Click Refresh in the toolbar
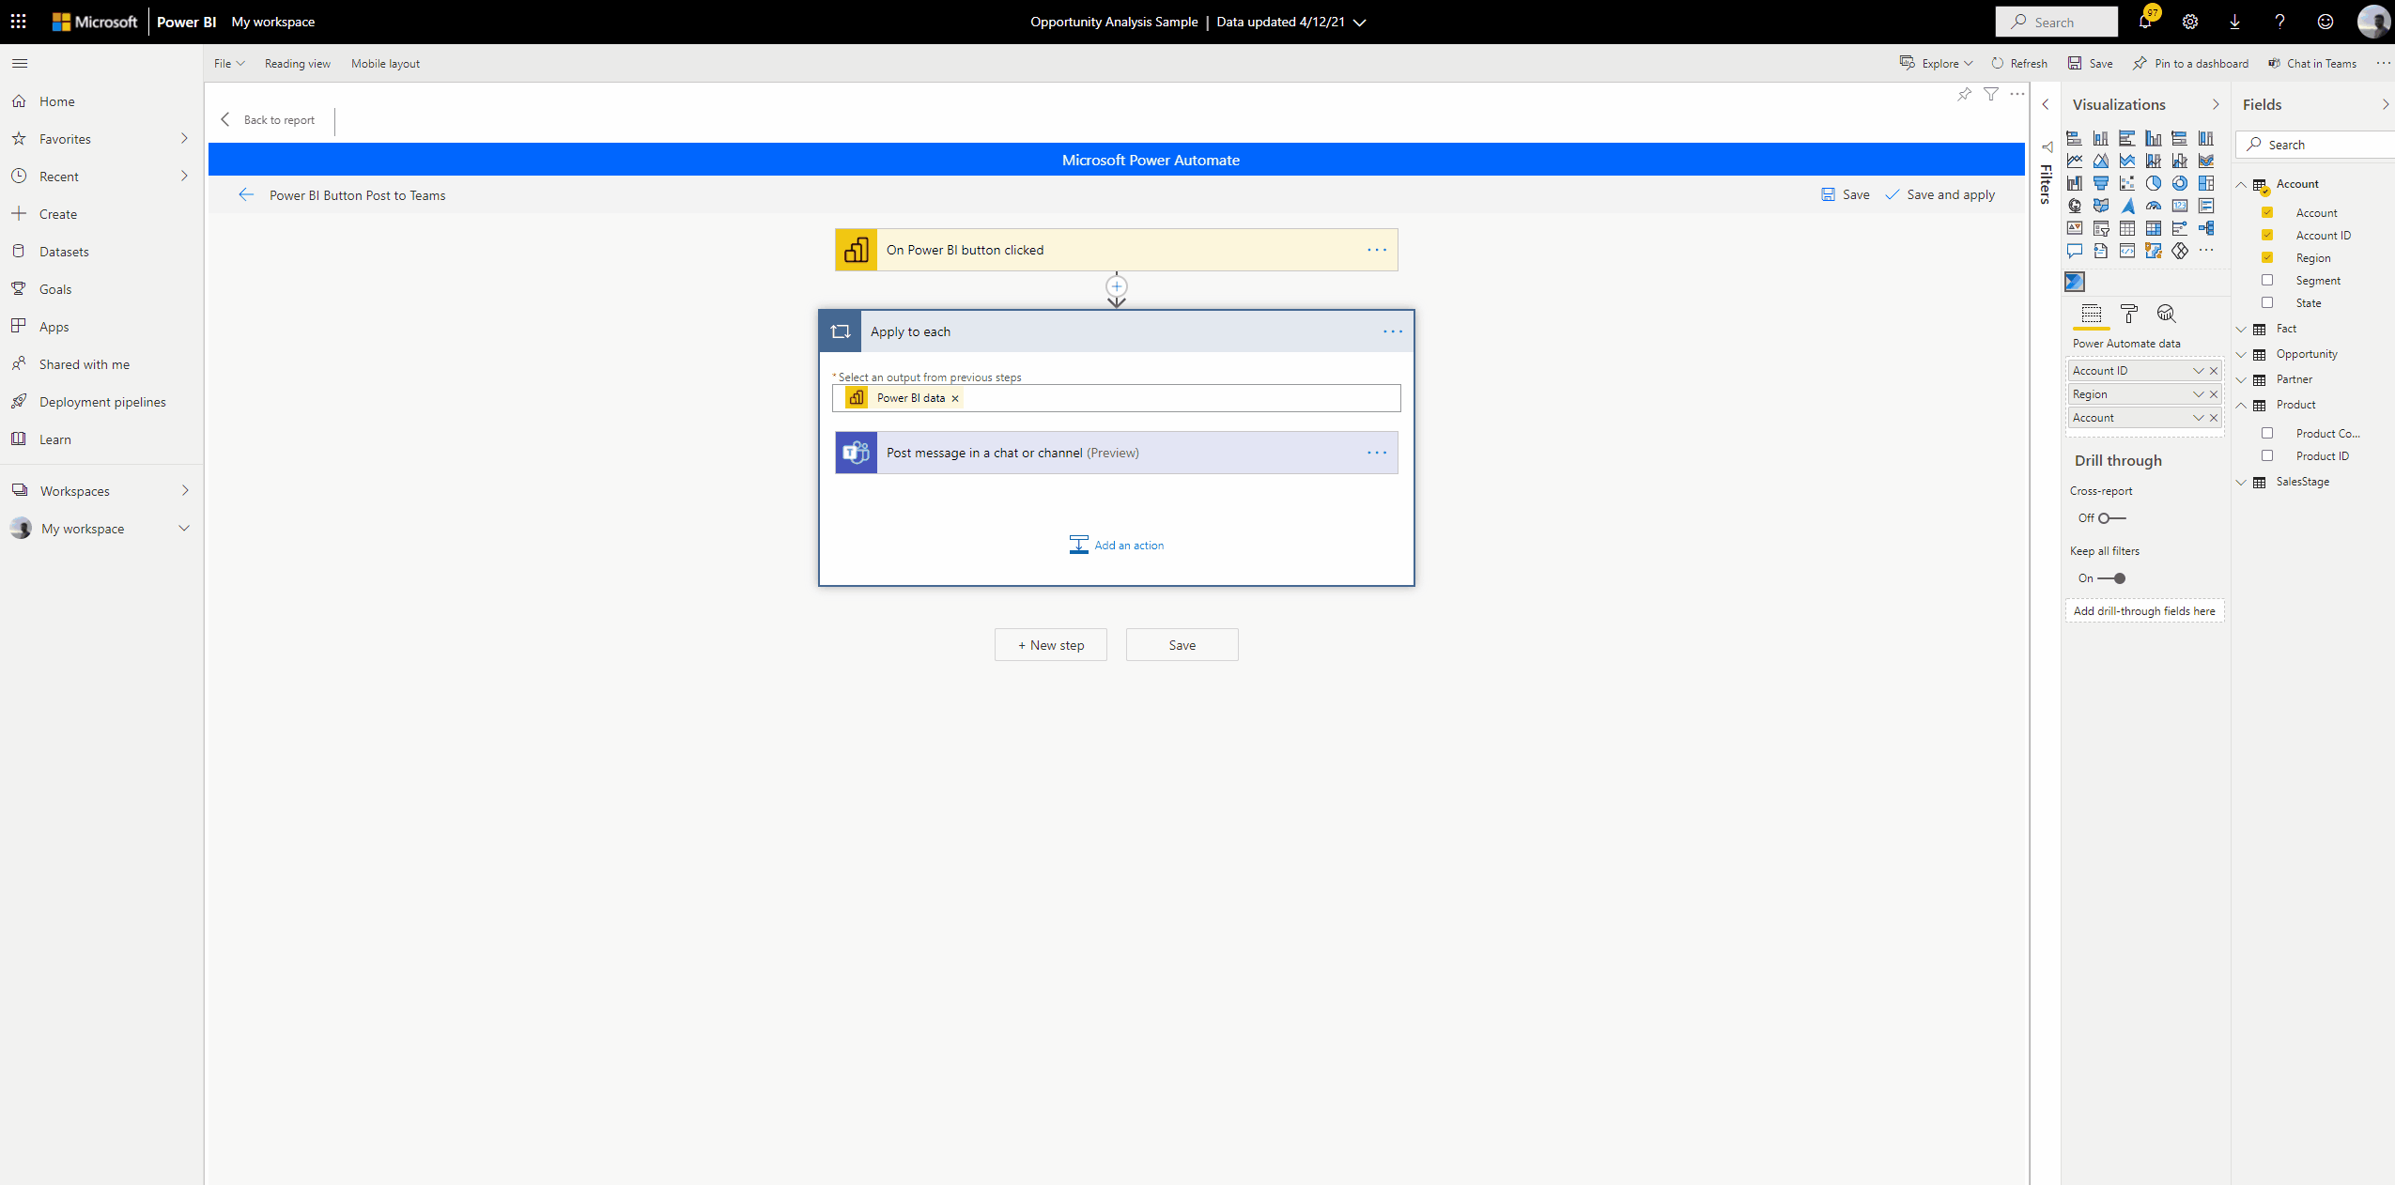The height and width of the screenshot is (1185, 2395). [2019, 64]
